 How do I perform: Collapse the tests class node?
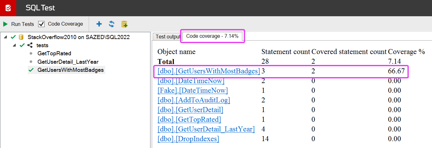[x=14, y=46]
